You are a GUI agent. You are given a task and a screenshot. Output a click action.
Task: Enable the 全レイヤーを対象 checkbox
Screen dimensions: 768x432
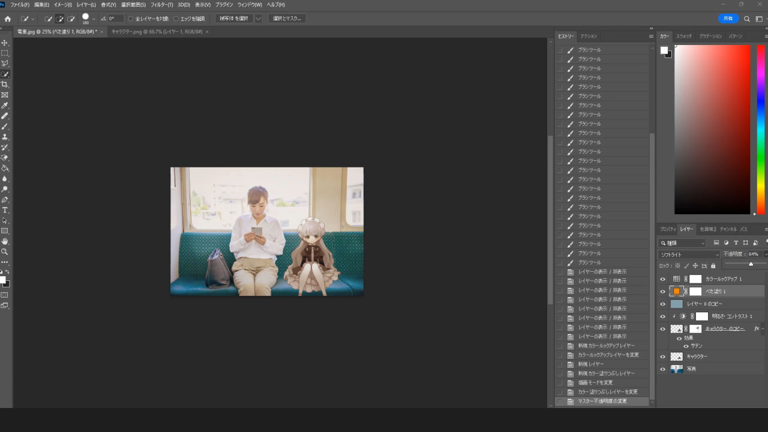coord(131,19)
